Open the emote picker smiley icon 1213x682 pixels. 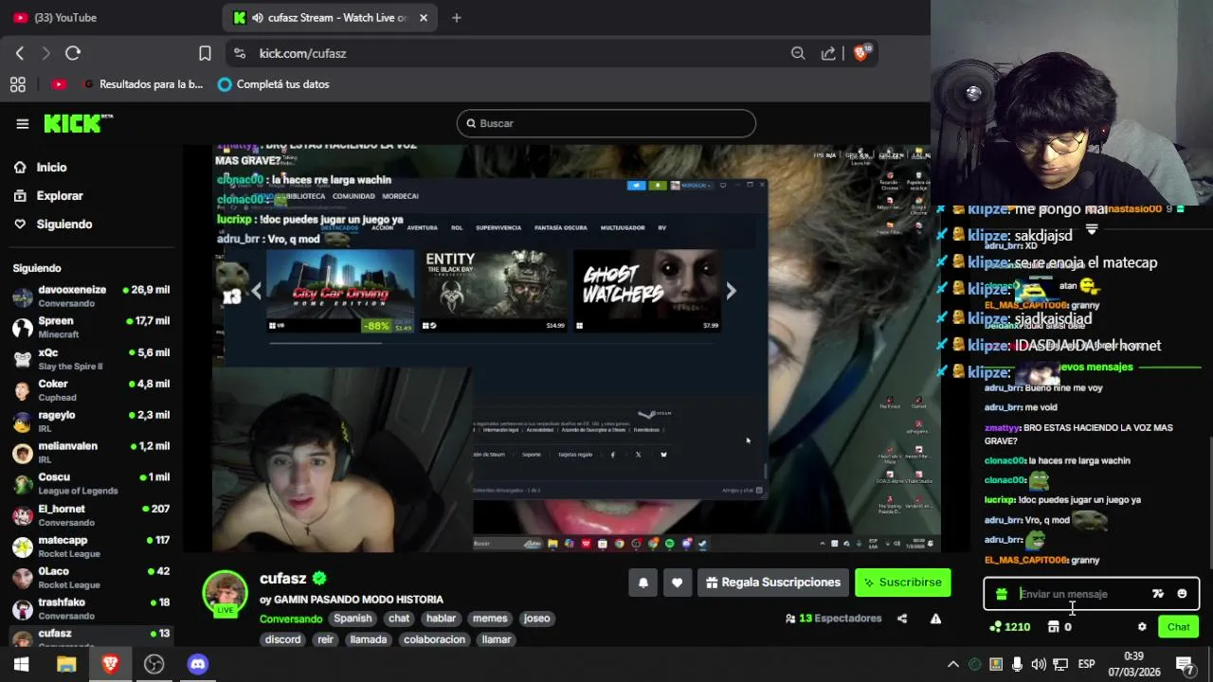click(1182, 594)
